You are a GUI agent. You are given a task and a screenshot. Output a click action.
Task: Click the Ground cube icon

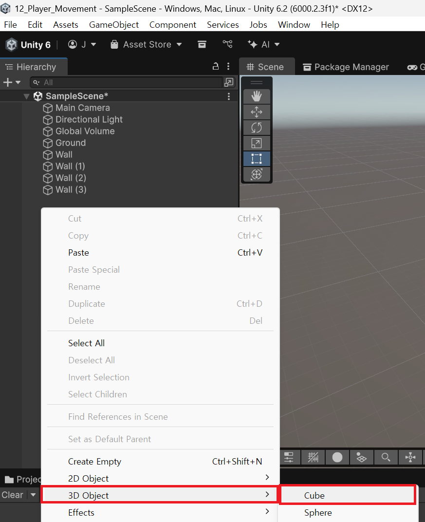48,143
